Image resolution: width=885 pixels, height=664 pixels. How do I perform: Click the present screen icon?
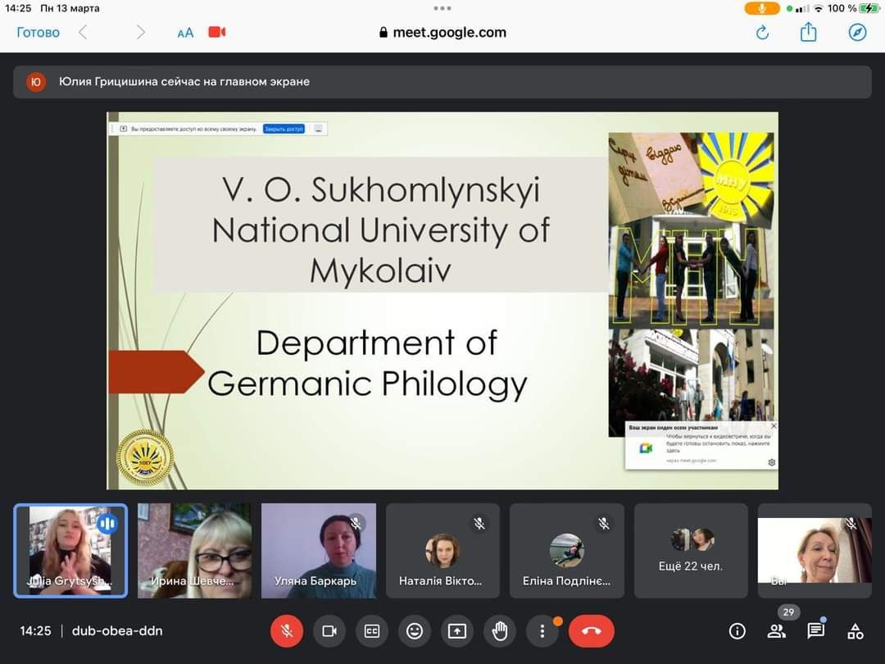point(457,631)
